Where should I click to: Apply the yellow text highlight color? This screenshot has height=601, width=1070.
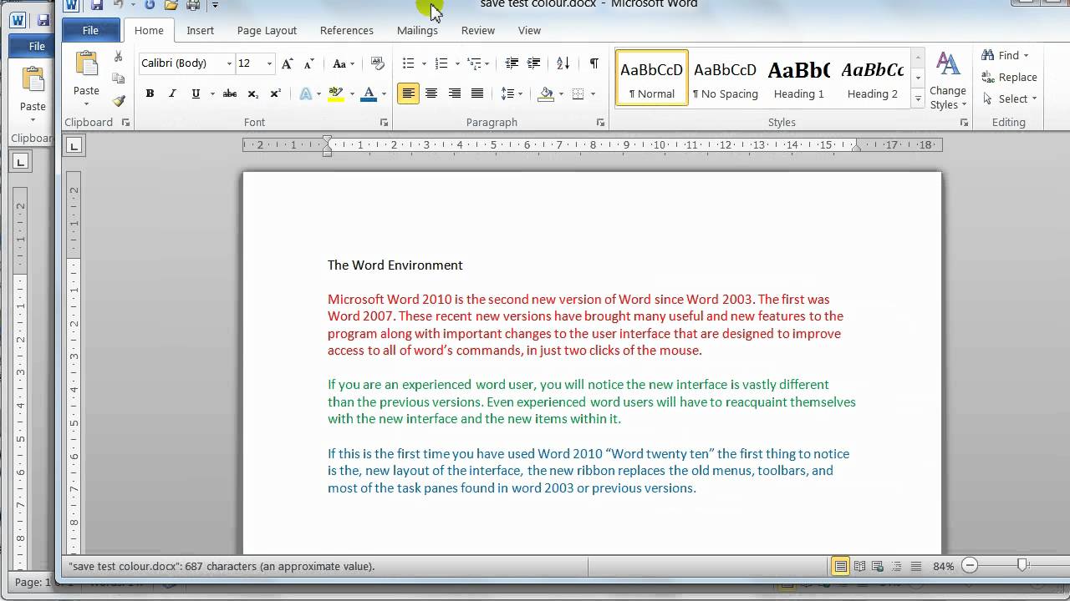click(336, 93)
